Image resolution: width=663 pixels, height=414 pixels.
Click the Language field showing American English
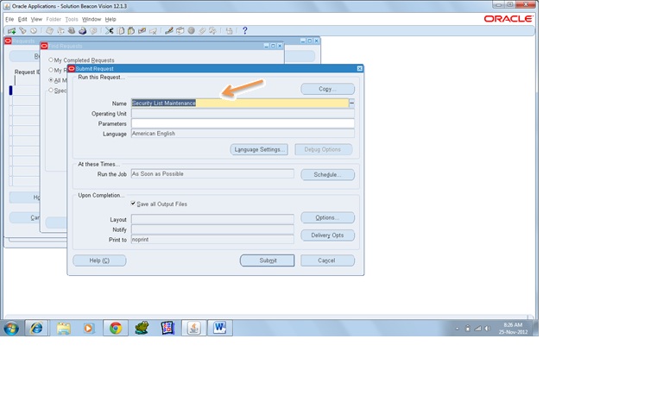point(243,134)
